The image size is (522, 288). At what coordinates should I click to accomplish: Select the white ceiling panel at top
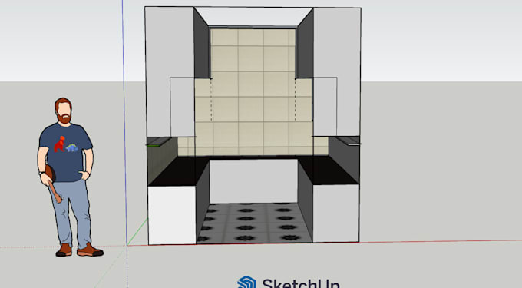tap(253, 17)
